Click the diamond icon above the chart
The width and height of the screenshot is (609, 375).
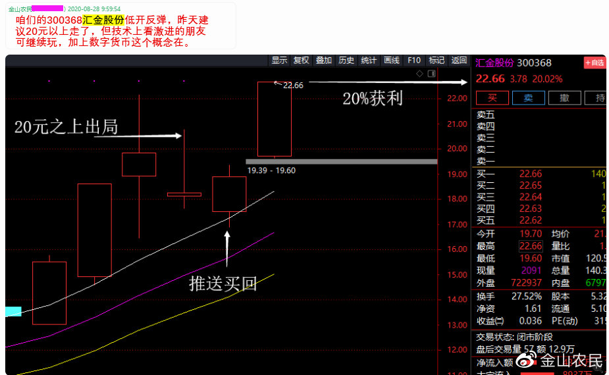(x=419, y=74)
